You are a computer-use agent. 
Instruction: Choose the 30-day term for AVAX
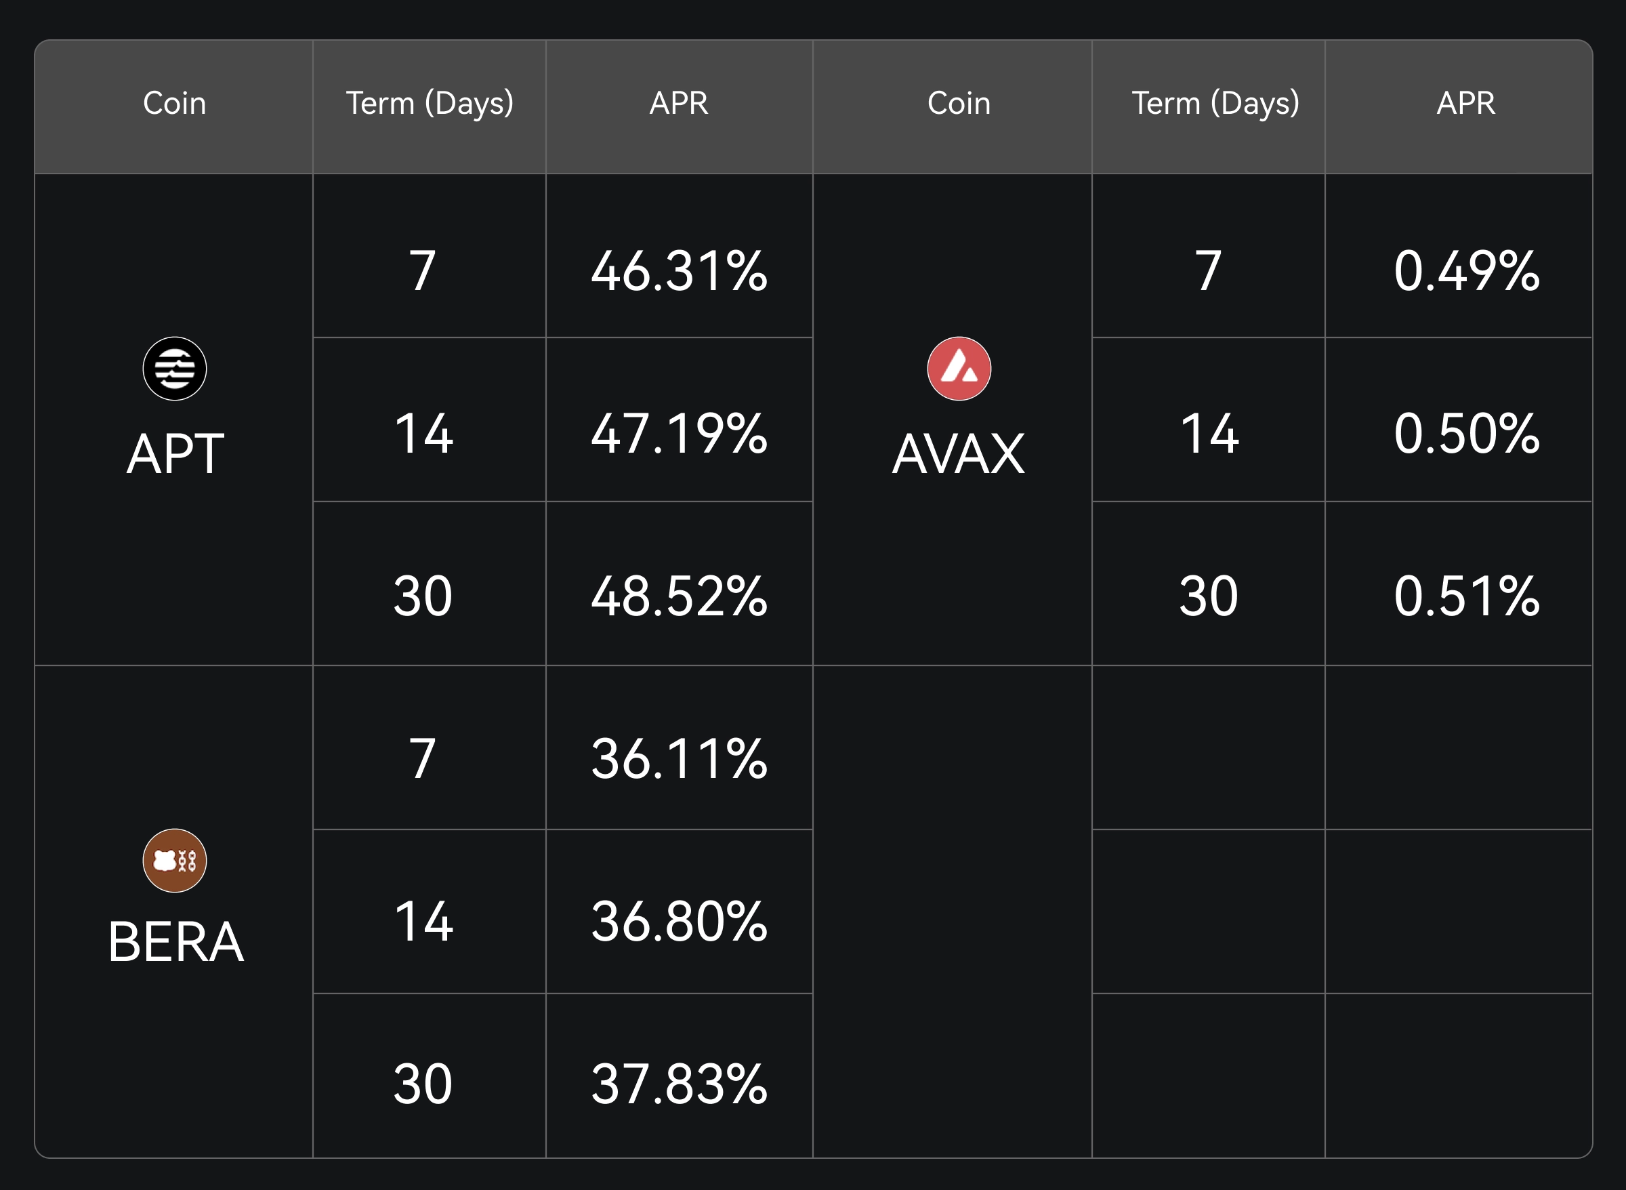click(x=1209, y=596)
